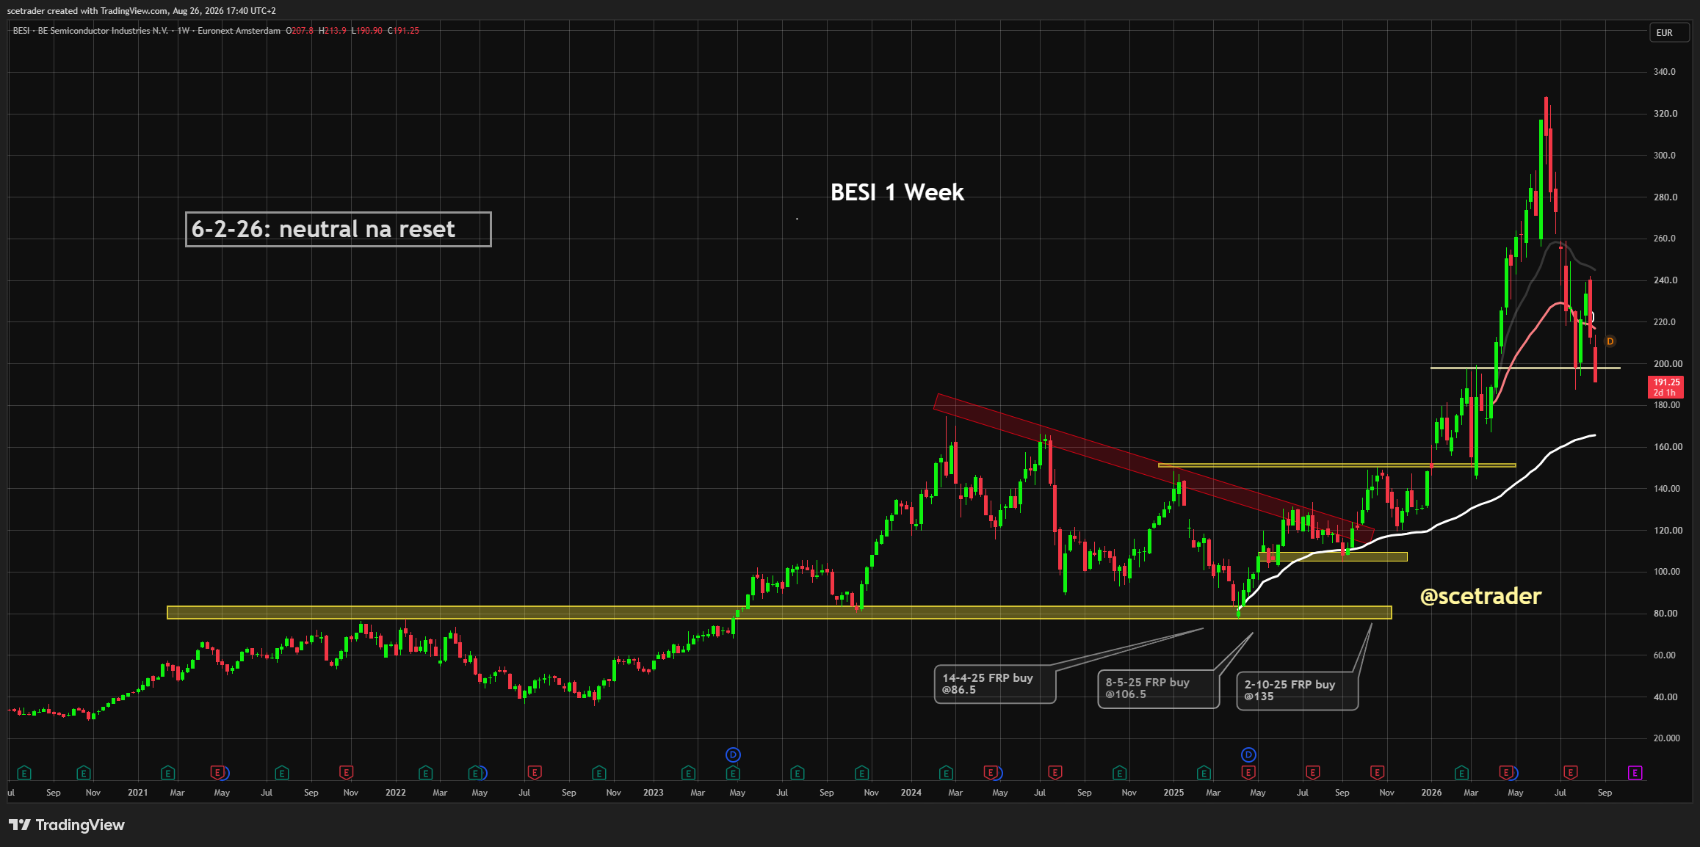Select the '6-2-26: neutral na reset' text box
The width and height of the screenshot is (1700, 847).
coord(339,230)
